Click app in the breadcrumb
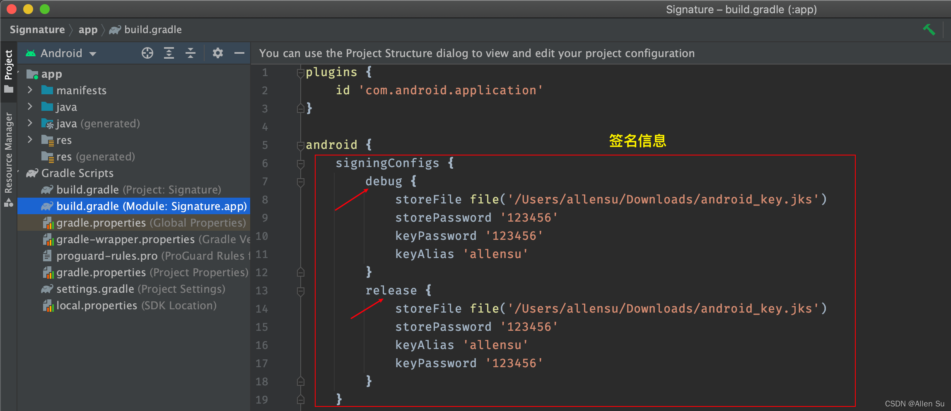Screen dimensions: 951x411 click(88, 30)
